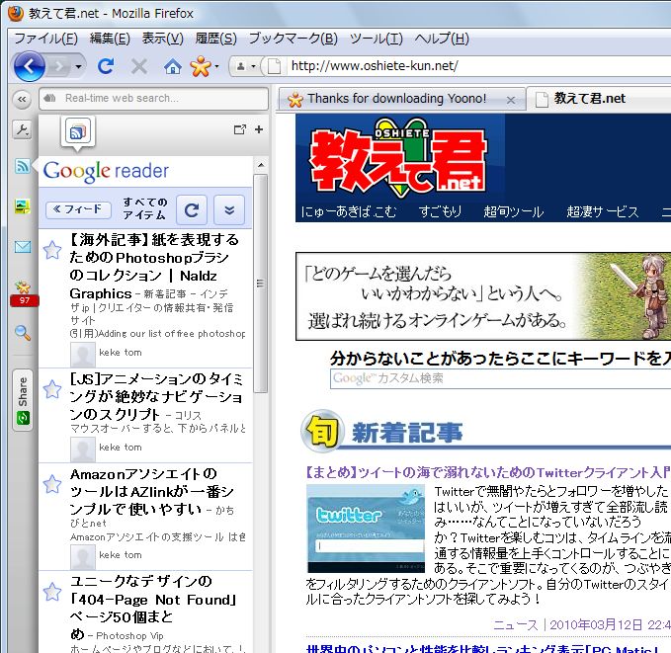Image resolution: width=671 pixels, height=653 pixels.
Task: Click the Yoono star toolbar icon
Action: point(201,66)
